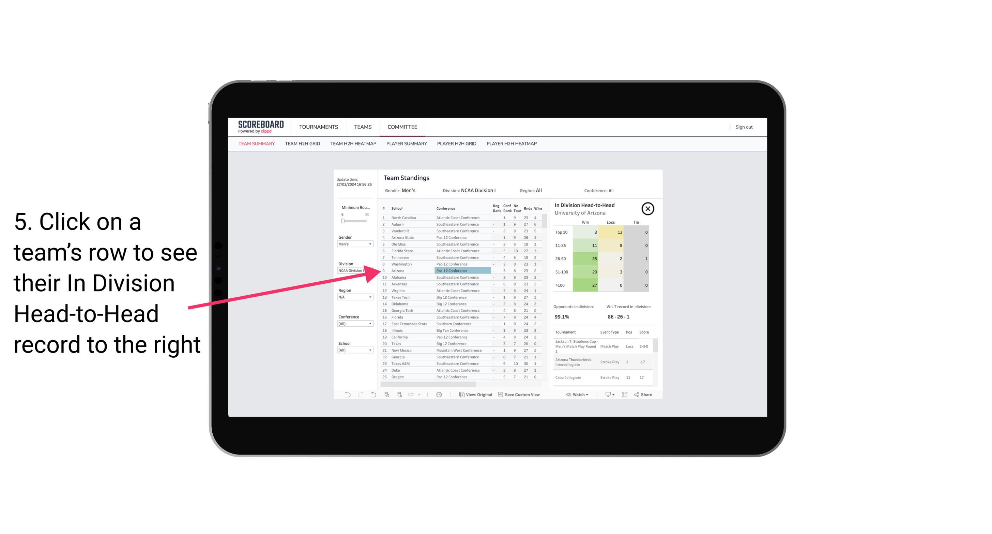Screen dimensions: 992x534
Task: Click the Save Custom View icon
Action: (501, 395)
